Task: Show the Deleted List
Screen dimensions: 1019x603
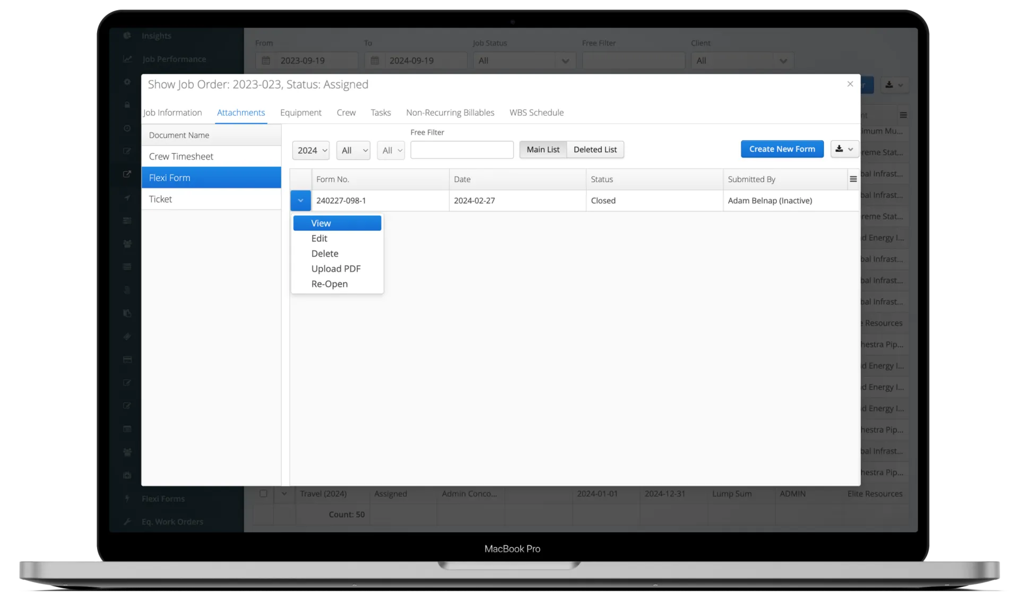Action: [595, 150]
